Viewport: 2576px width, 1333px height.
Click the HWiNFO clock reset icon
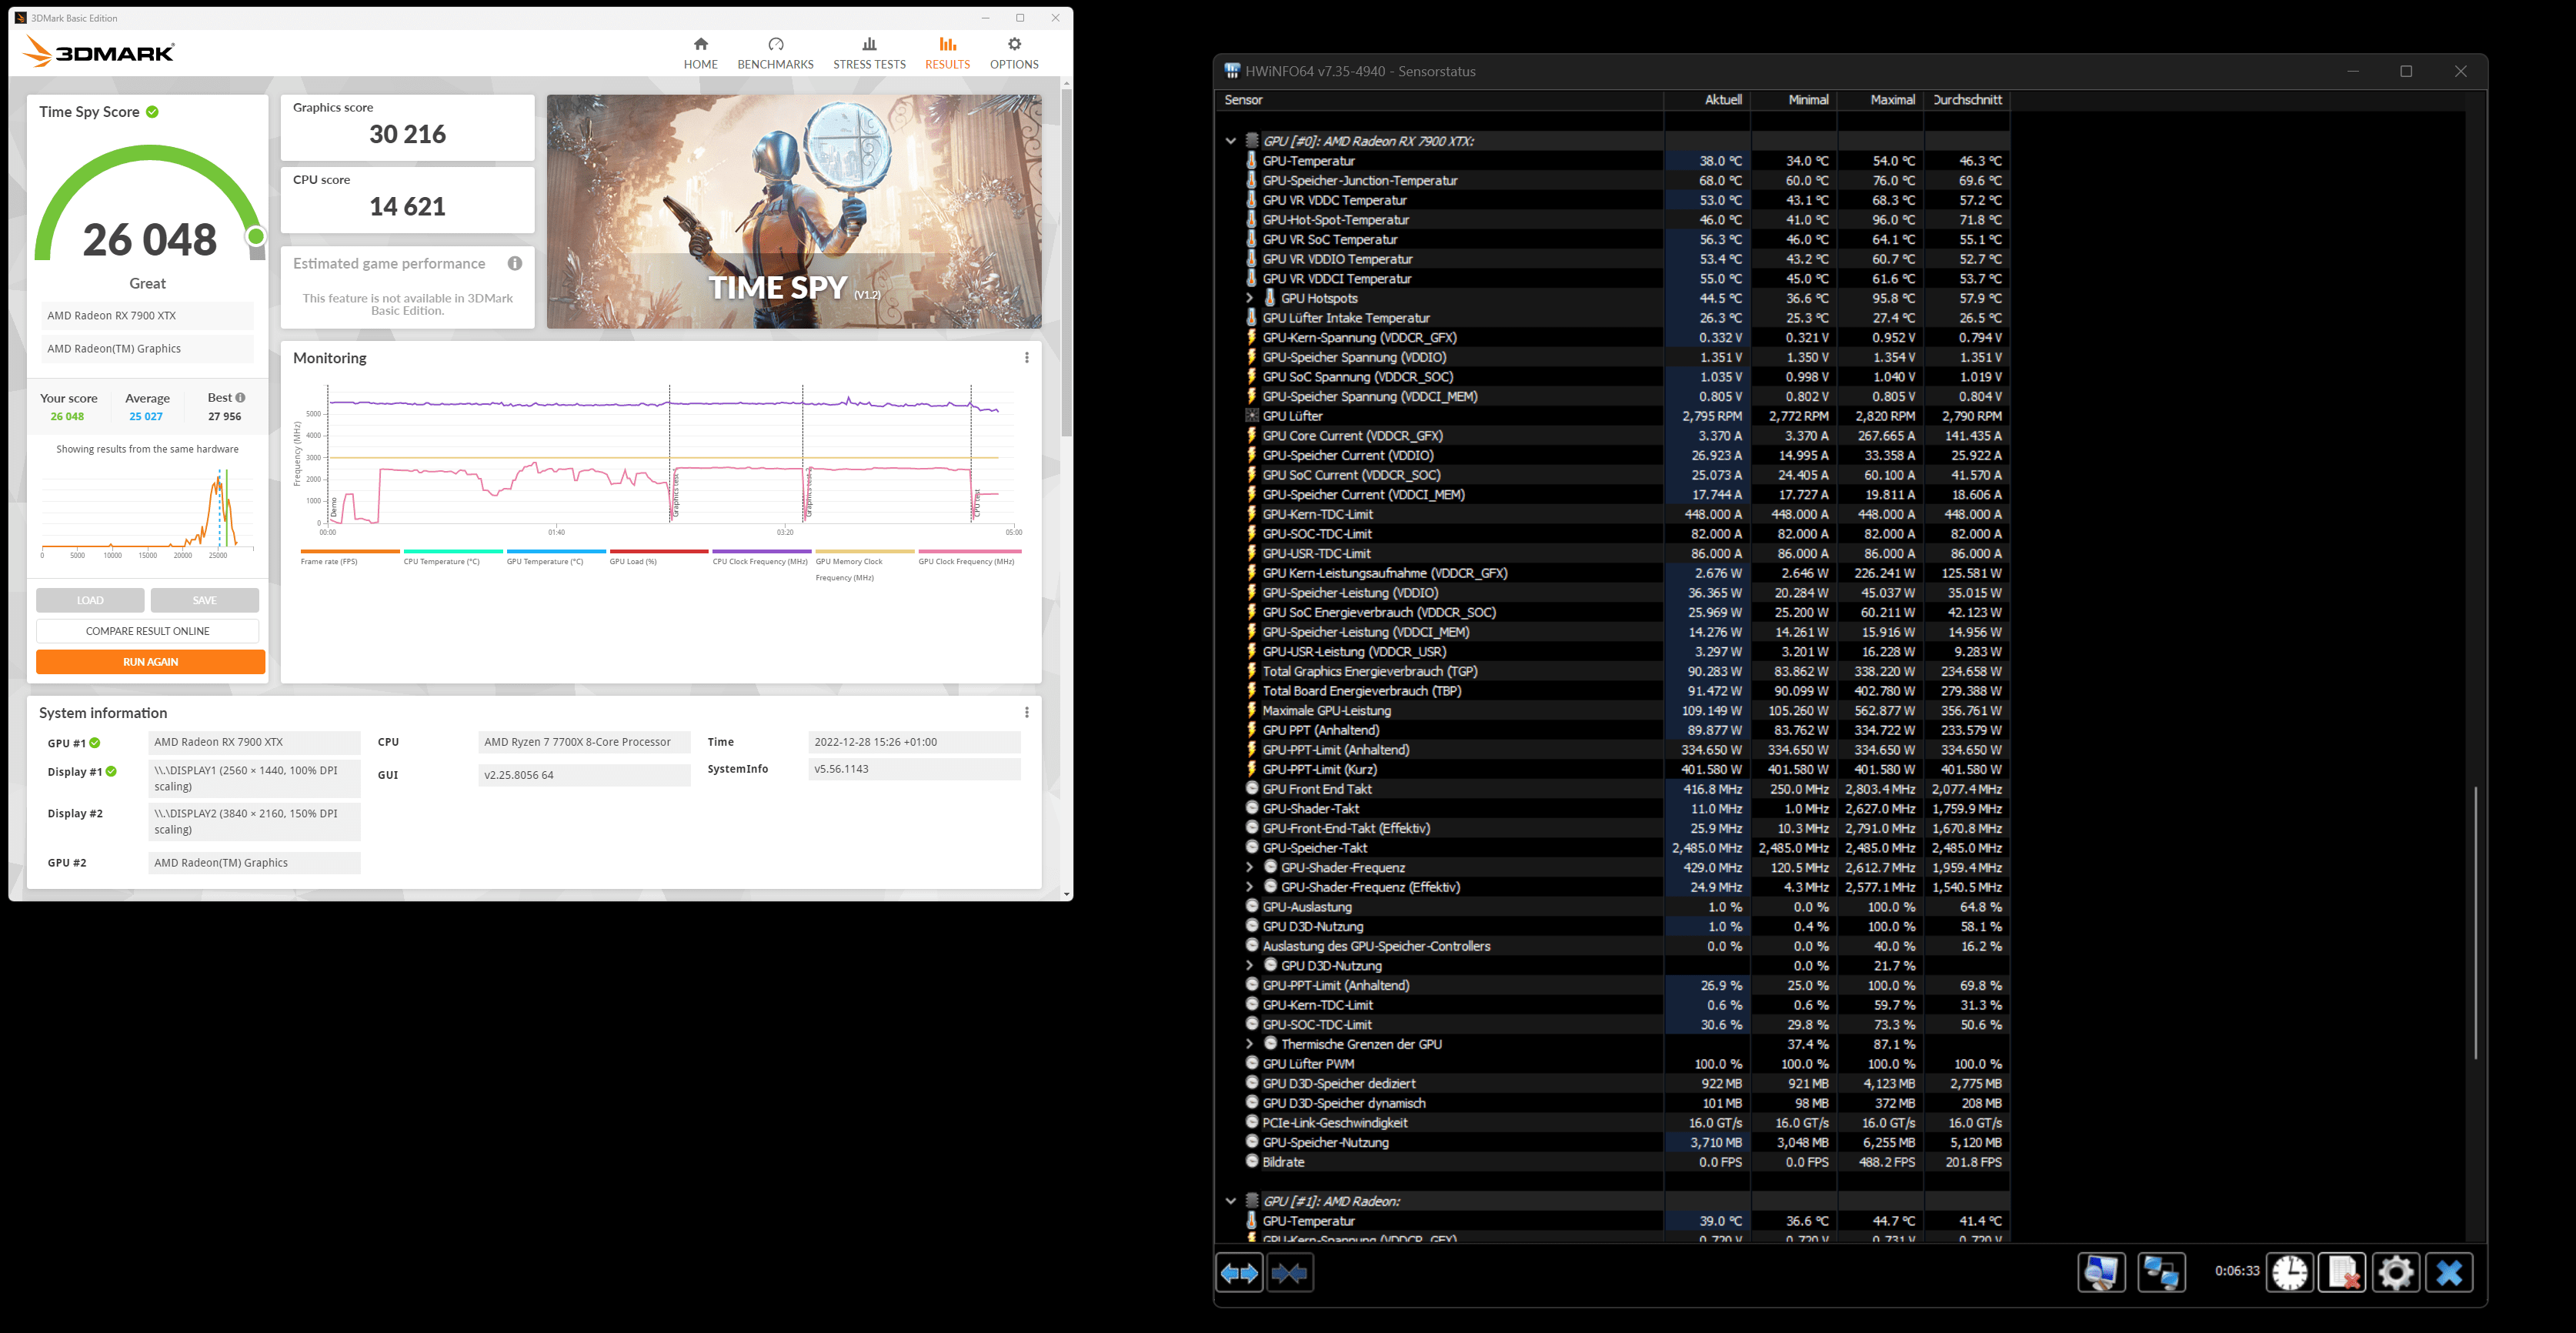click(x=2290, y=1273)
